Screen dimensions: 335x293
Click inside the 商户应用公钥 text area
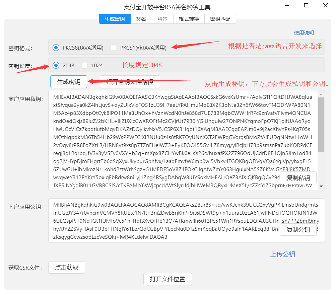click(187, 220)
